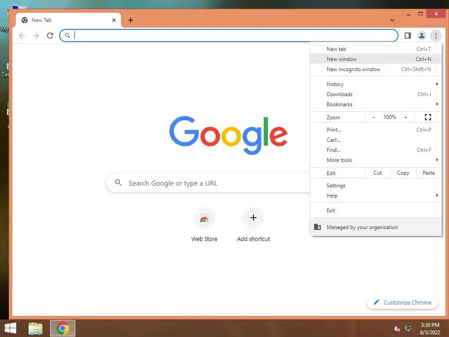Click the Managed by your organization building icon
The height and width of the screenshot is (337, 449).
(x=317, y=227)
